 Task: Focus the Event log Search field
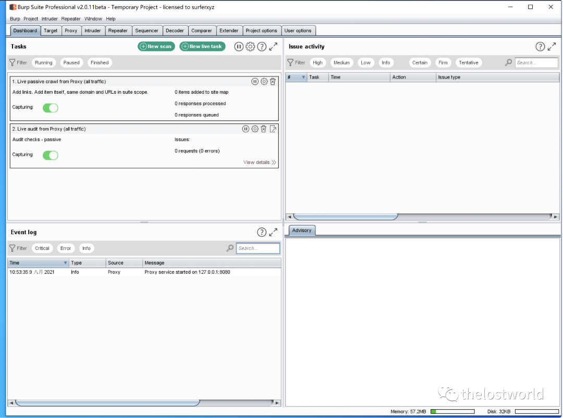[258, 248]
